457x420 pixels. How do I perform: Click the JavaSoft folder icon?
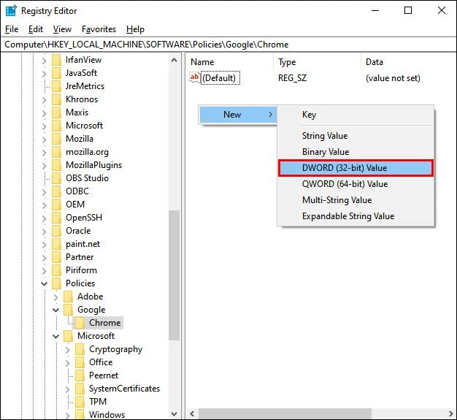(56, 73)
